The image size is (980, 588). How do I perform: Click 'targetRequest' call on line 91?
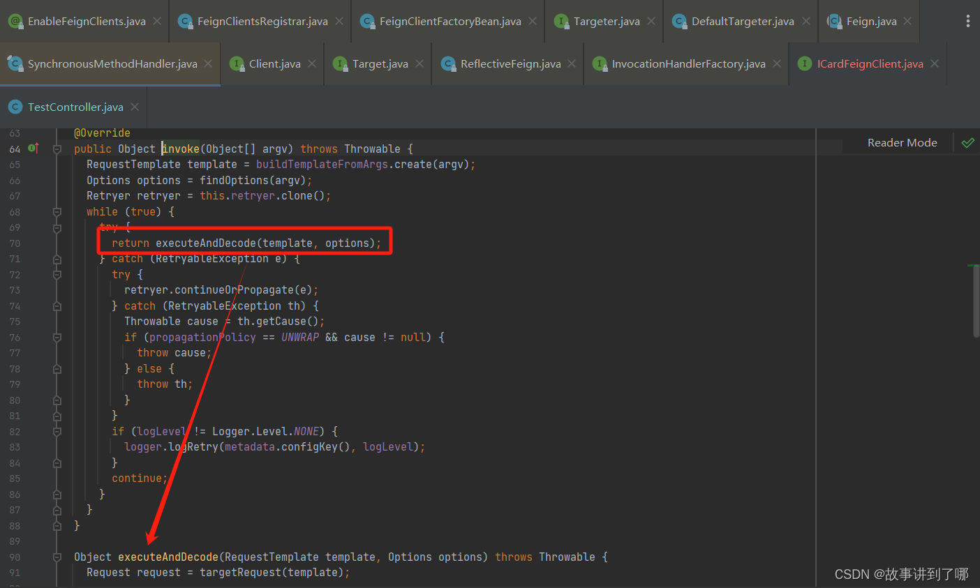point(241,573)
